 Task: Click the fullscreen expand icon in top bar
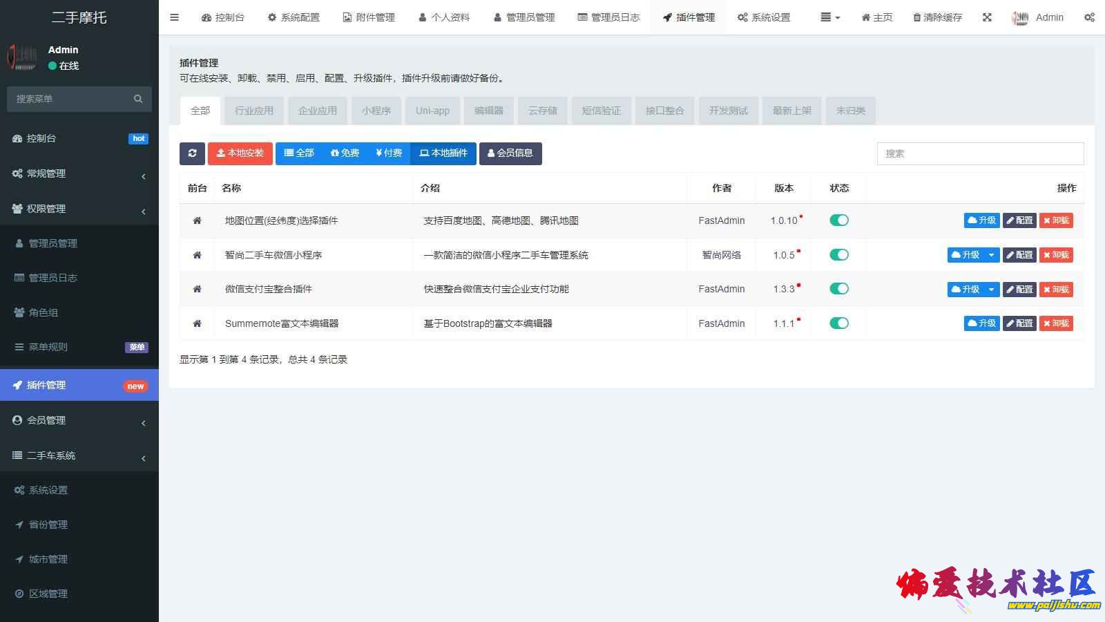coord(987,17)
